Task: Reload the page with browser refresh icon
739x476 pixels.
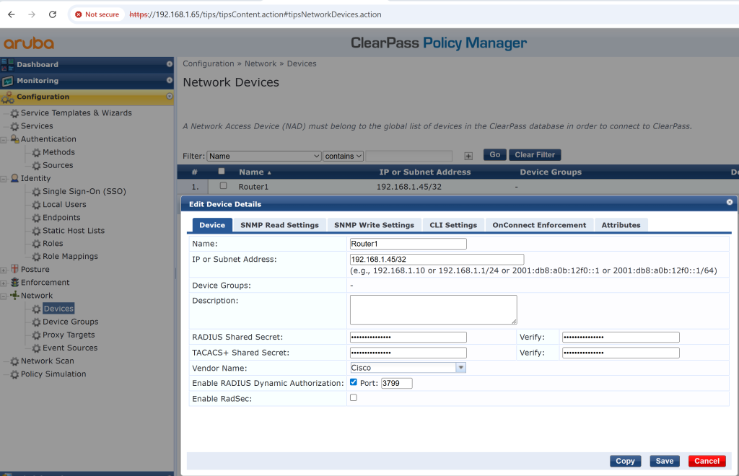Action: click(x=52, y=14)
